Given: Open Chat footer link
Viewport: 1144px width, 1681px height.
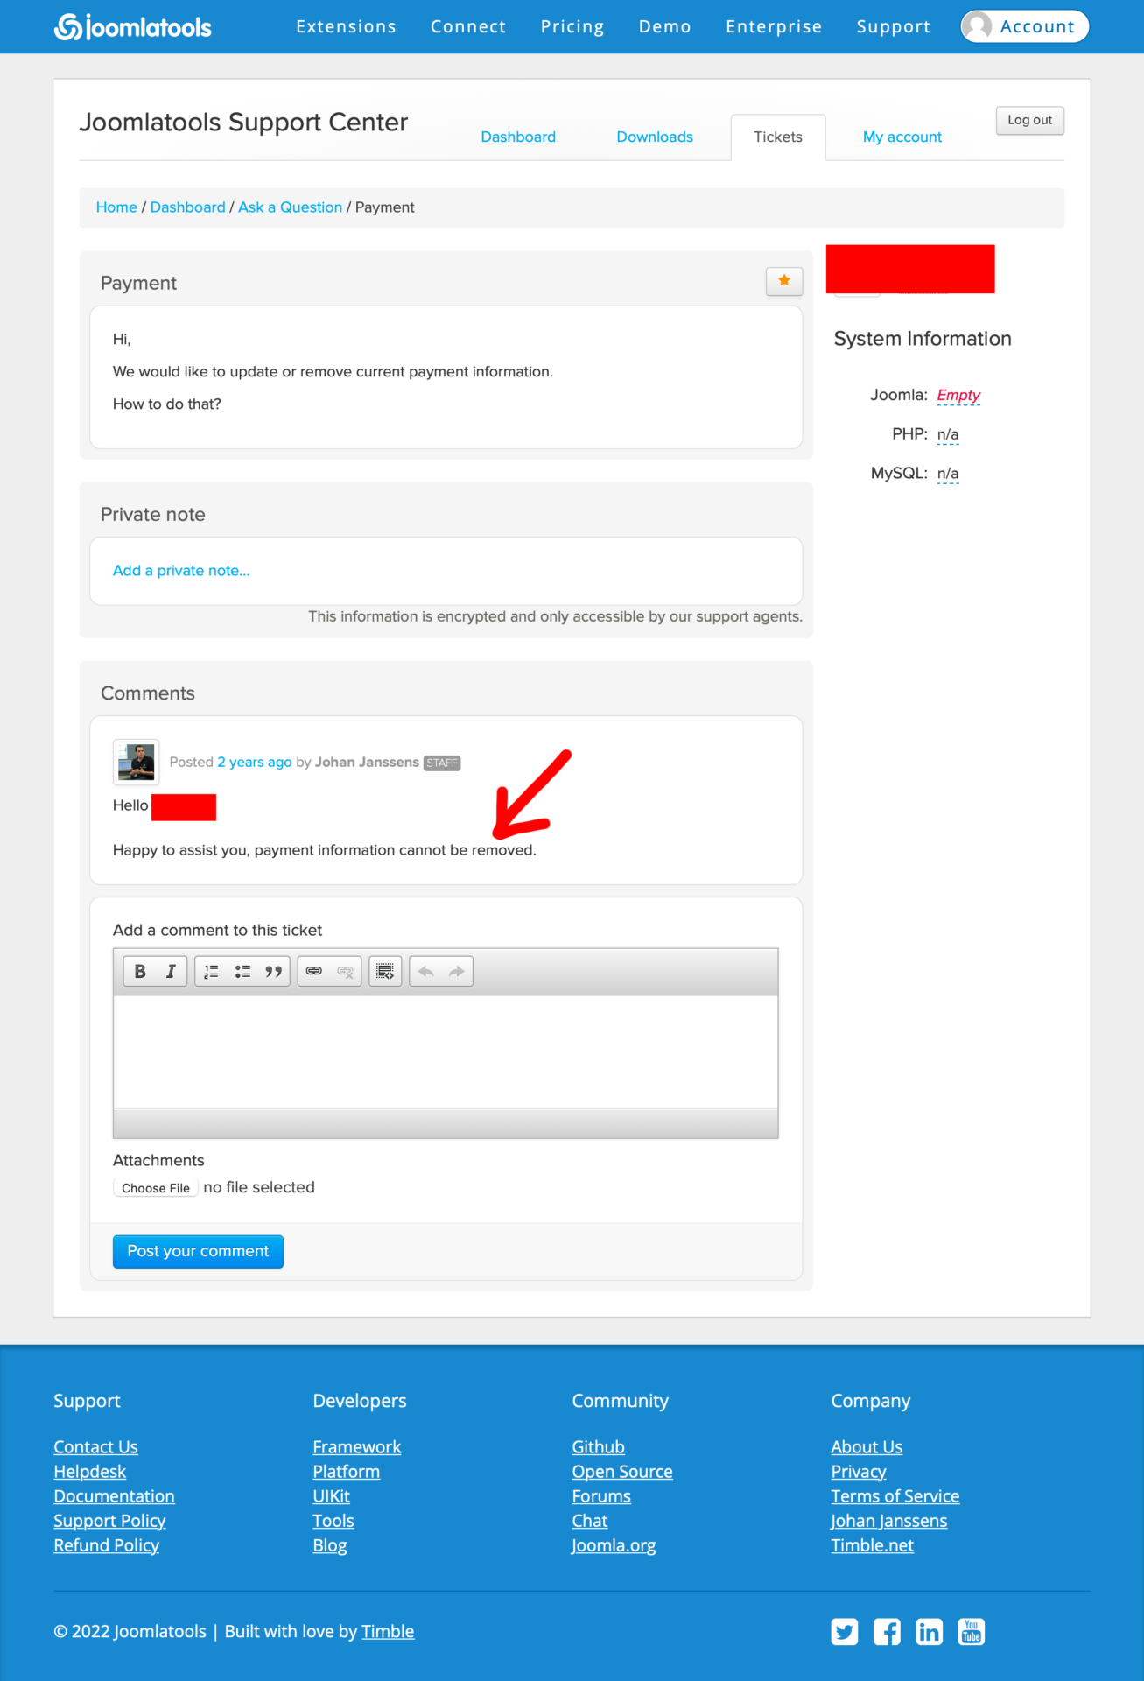Looking at the screenshot, I should (x=590, y=1521).
